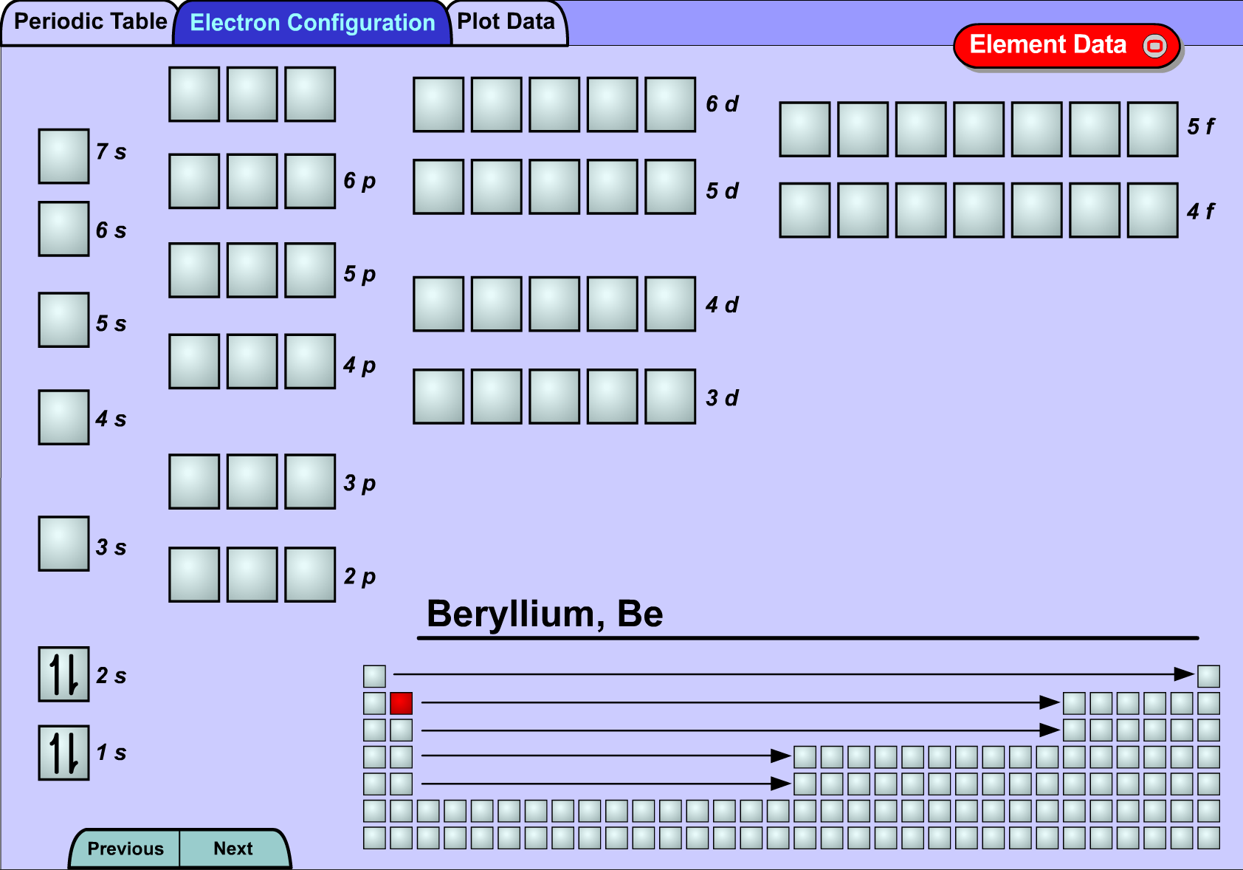Select the first 4f orbital box
Image resolution: width=1243 pixels, height=870 pixels.
[x=805, y=210]
